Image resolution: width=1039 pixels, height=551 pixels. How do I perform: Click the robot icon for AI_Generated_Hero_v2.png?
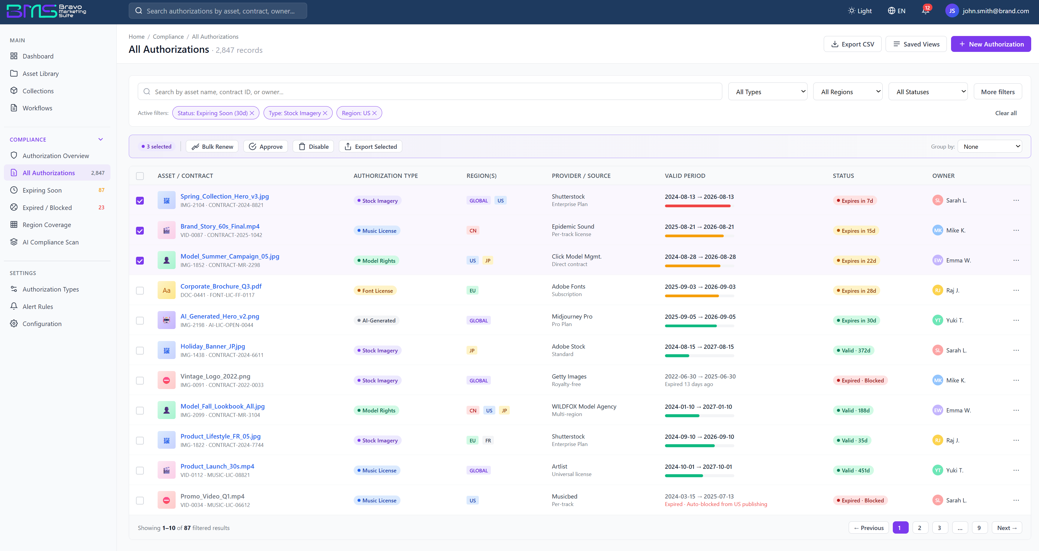click(x=166, y=320)
